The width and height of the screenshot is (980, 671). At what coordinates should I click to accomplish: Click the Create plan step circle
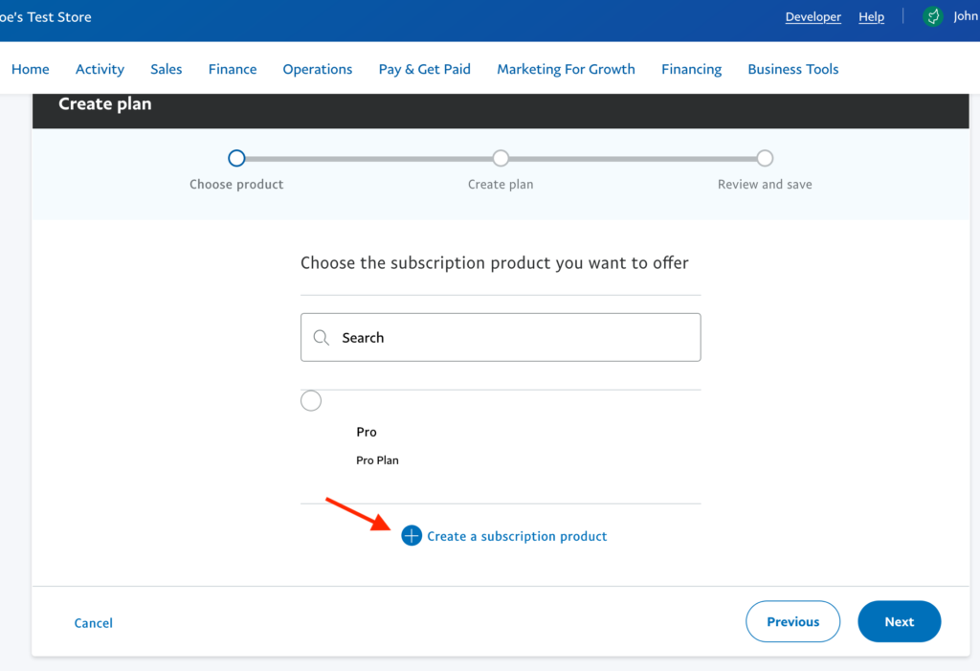[501, 158]
